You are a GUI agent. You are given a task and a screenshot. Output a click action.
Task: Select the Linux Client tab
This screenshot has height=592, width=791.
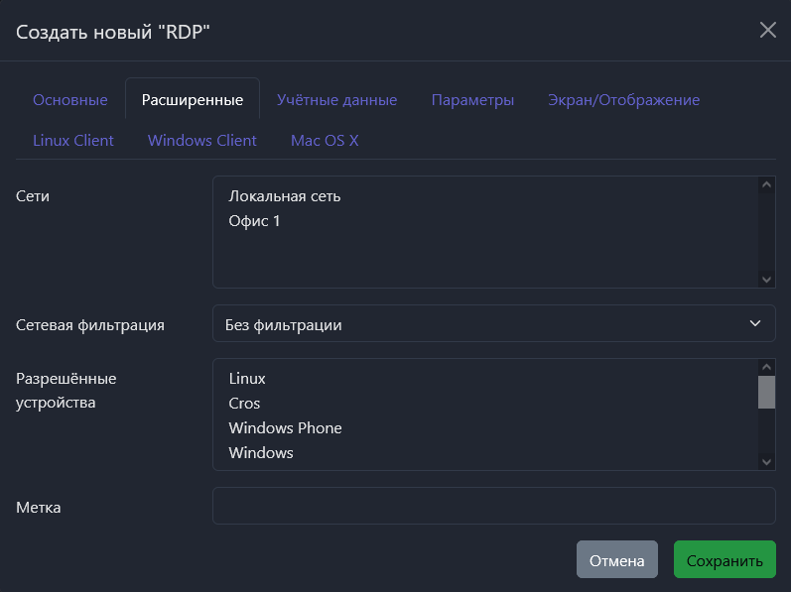pos(73,141)
